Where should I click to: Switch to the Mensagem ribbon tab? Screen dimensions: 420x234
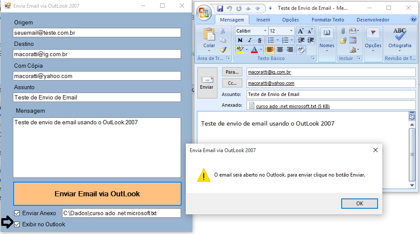232,20
